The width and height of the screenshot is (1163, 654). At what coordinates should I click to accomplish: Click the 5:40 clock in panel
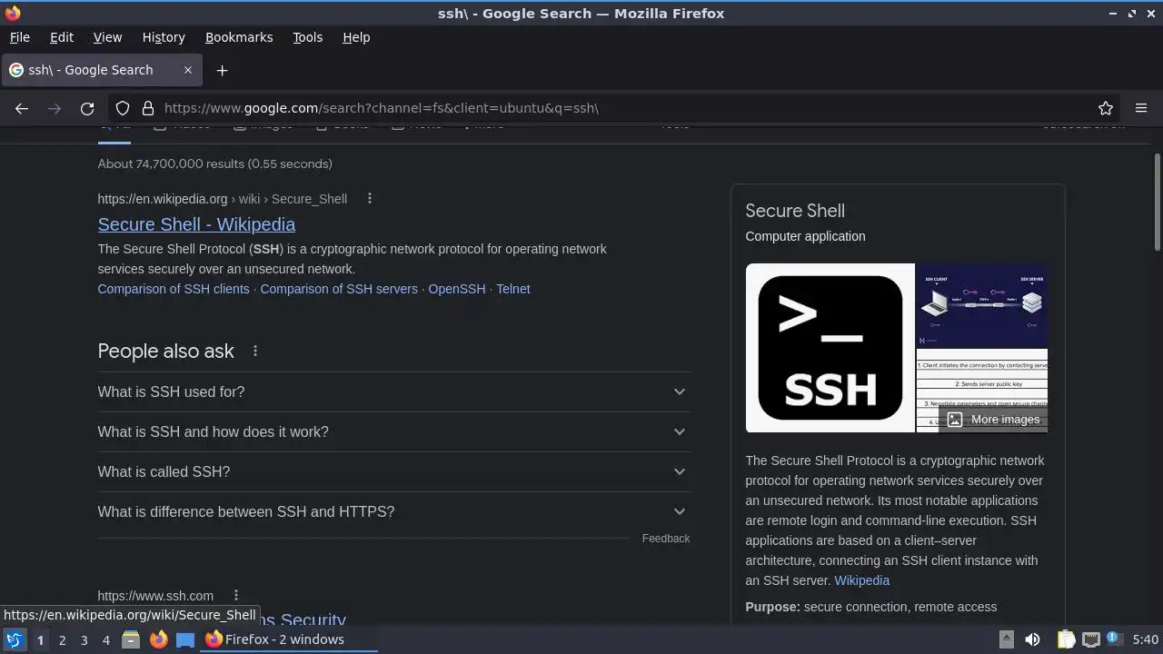click(1145, 639)
